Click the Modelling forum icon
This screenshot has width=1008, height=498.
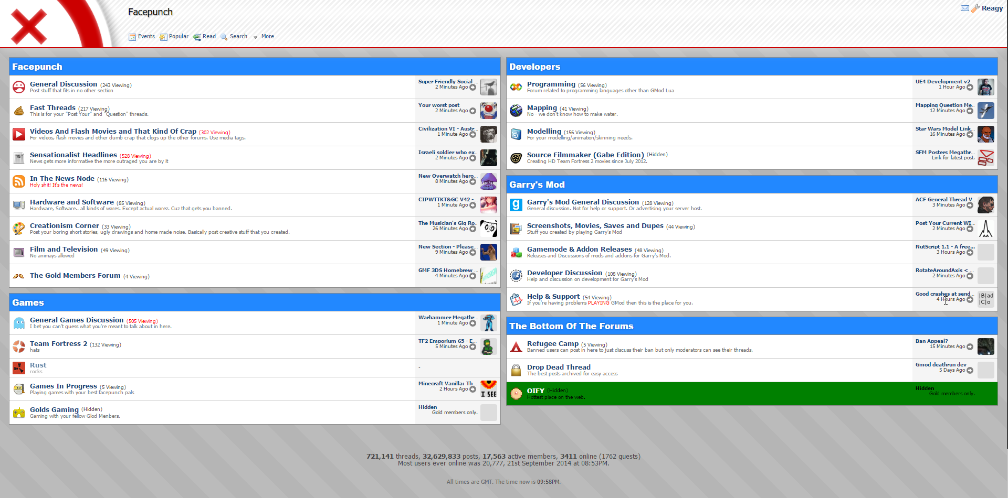click(x=516, y=134)
